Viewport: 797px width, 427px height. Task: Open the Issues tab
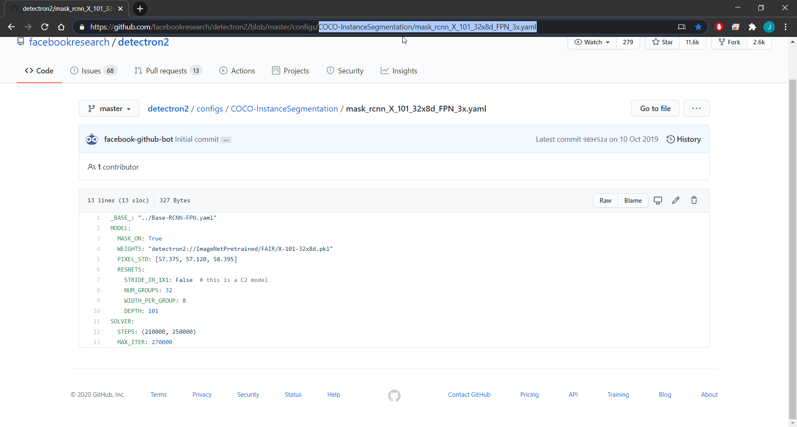click(93, 71)
